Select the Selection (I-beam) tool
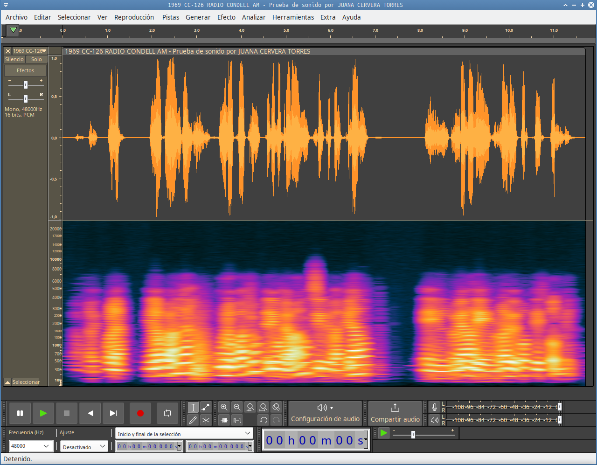 pyautogui.click(x=193, y=407)
